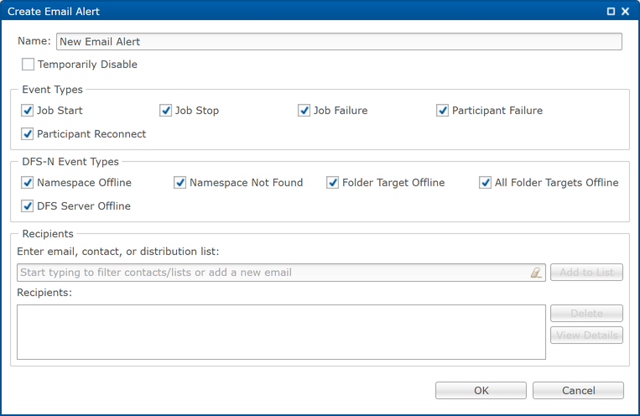Uncheck Participant Reconnect event
The image size is (640, 416).
point(28,134)
